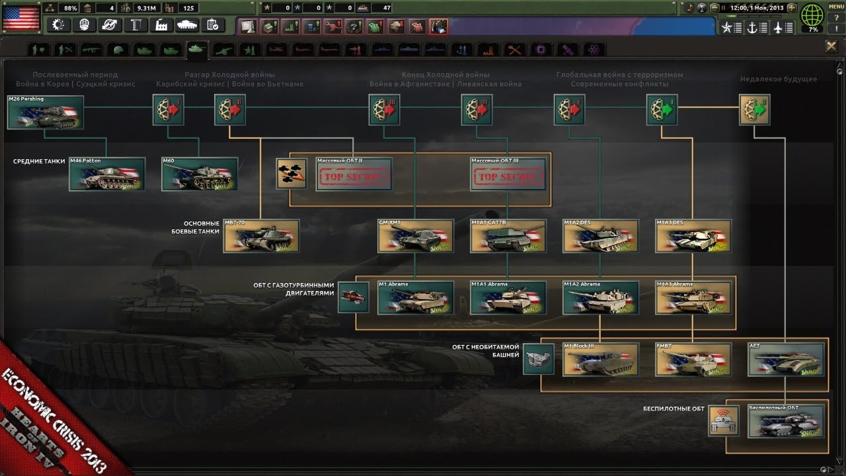Select the MBT-70 technology

[261, 236]
